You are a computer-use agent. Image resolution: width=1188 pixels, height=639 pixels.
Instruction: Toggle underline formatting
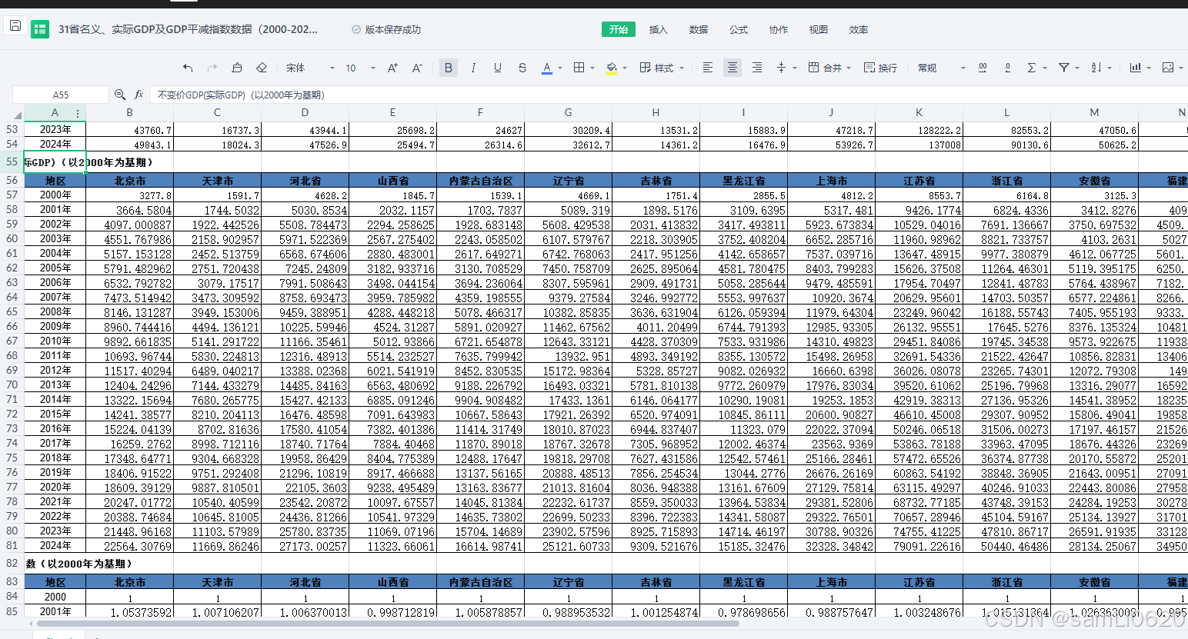[x=498, y=68]
